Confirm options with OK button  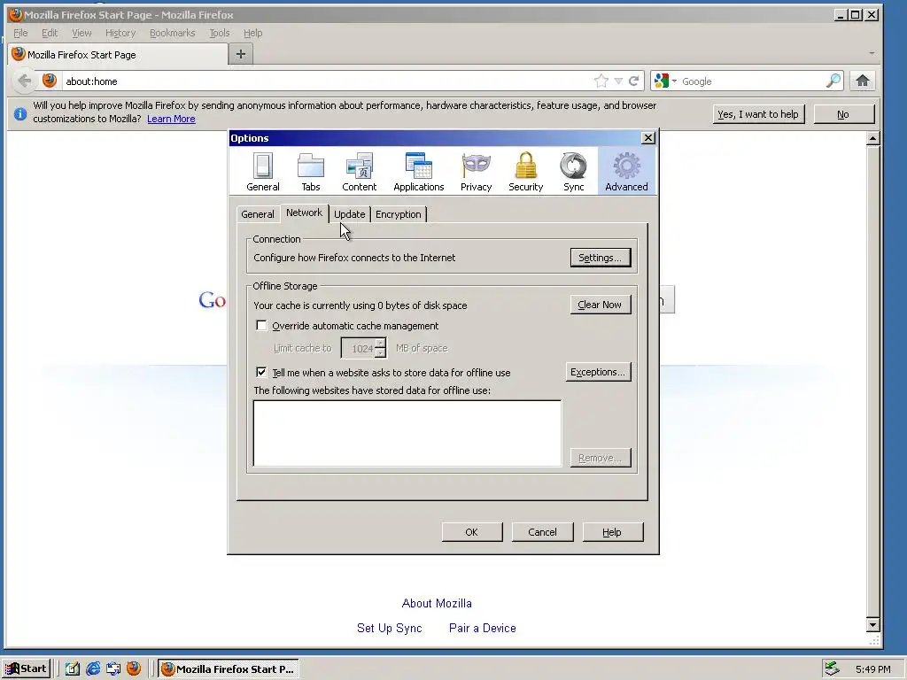tap(472, 532)
